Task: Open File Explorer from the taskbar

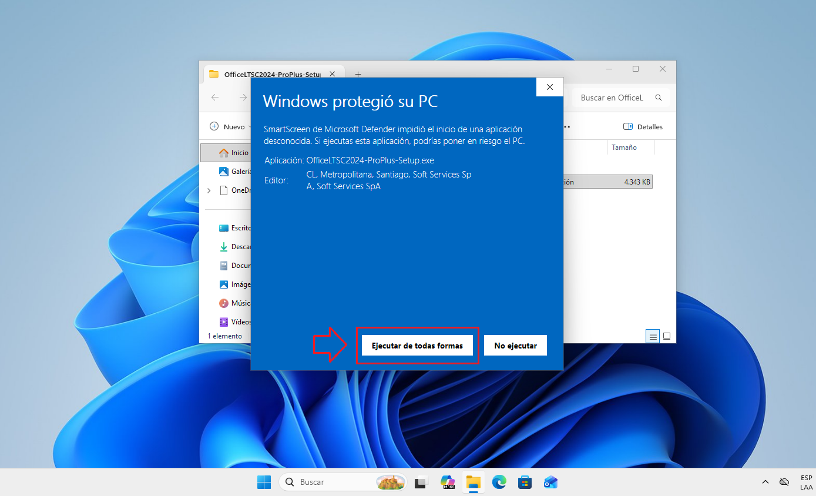Action: [x=474, y=482]
